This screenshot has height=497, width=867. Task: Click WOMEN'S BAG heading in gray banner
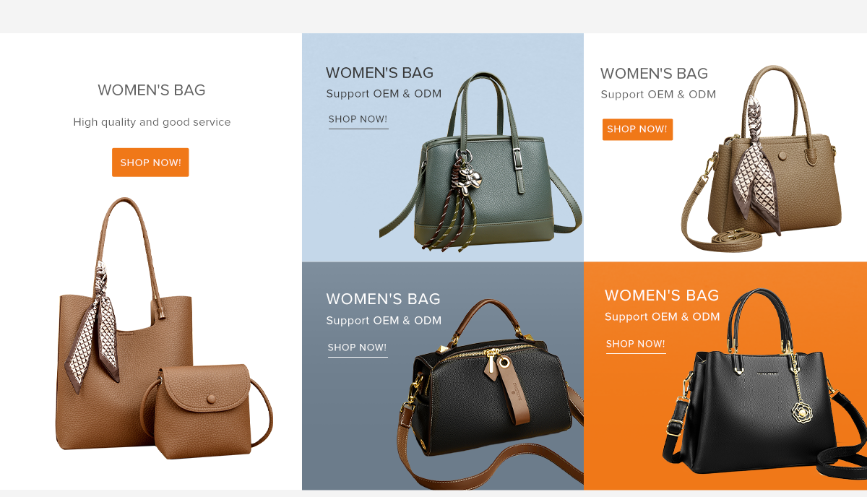(383, 299)
